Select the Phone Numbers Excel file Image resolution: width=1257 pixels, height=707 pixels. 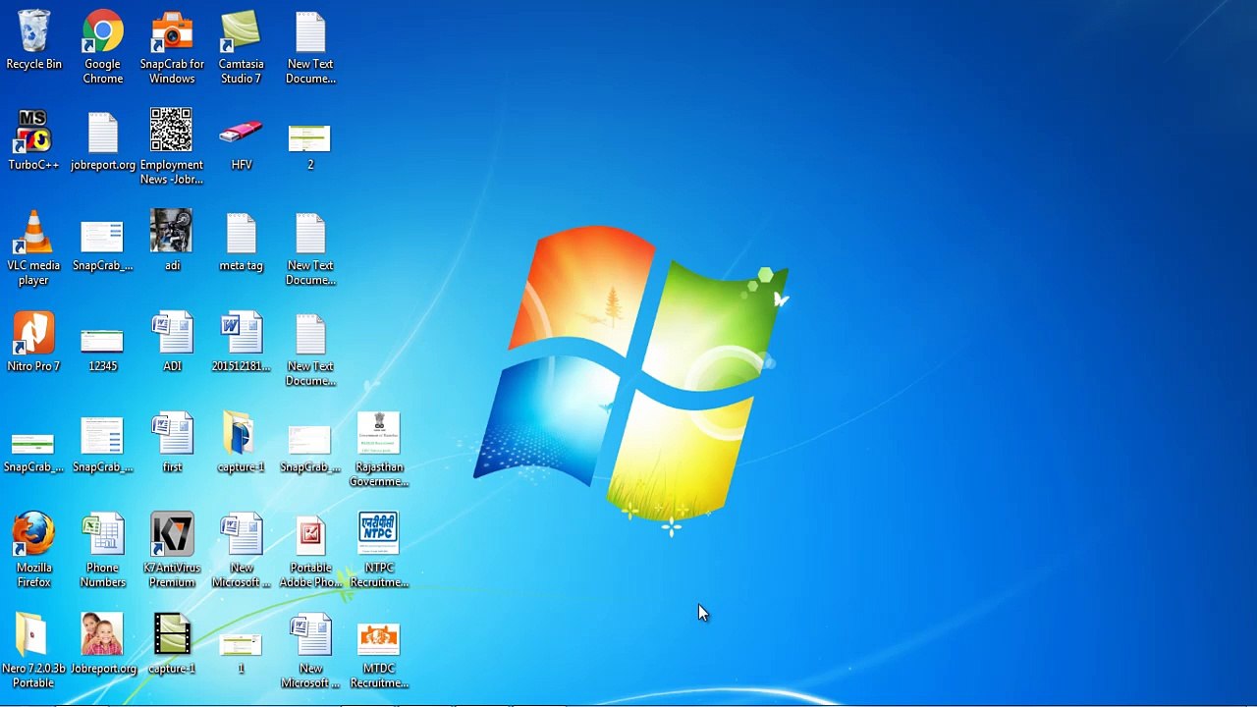coord(103,550)
